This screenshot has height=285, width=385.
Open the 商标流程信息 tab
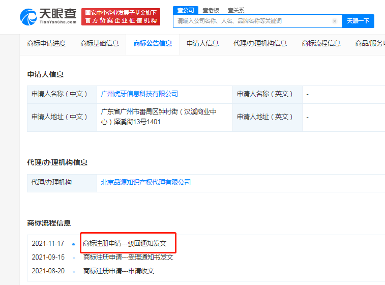(321, 43)
